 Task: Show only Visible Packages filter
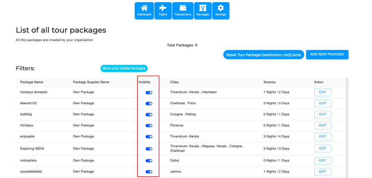pos(124,68)
